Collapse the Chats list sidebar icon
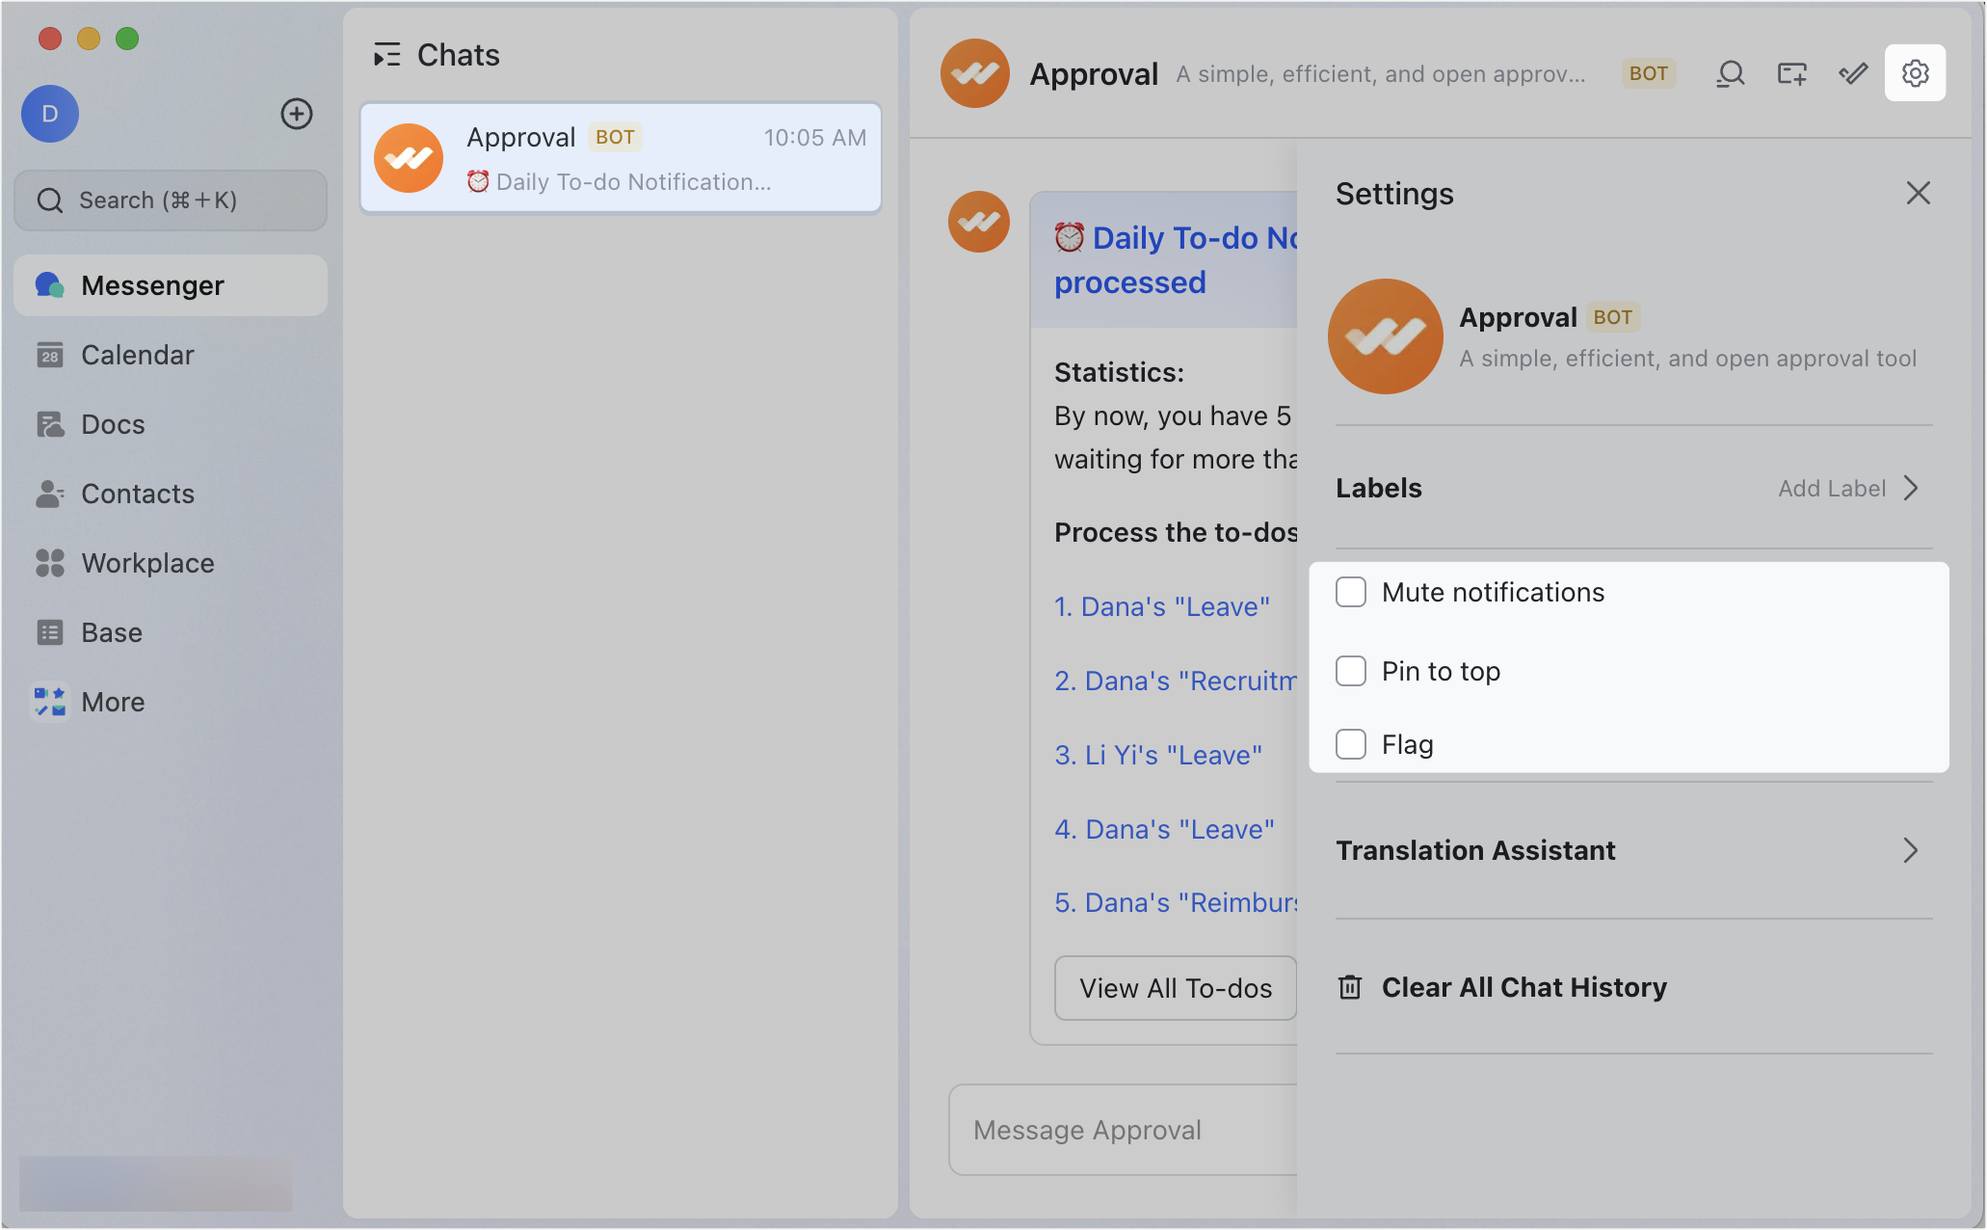The image size is (1987, 1230). 386,55
